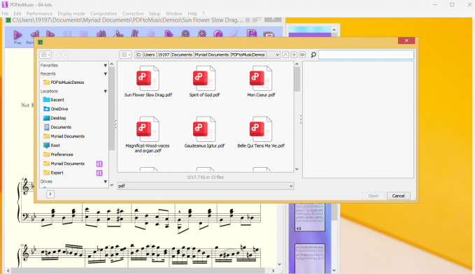
Task: Click the search input field in dialog
Action: pyautogui.click(x=366, y=55)
